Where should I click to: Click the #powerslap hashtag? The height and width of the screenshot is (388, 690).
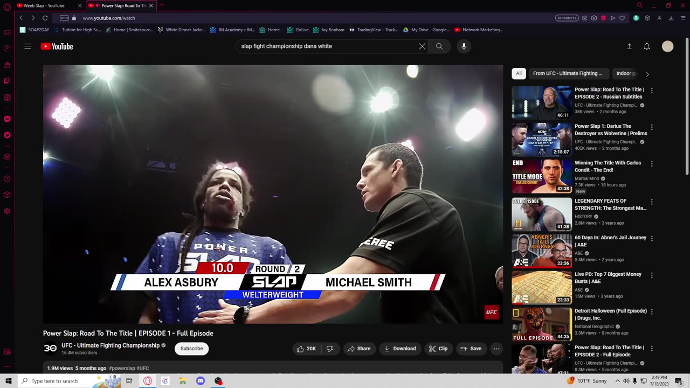pos(122,369)
